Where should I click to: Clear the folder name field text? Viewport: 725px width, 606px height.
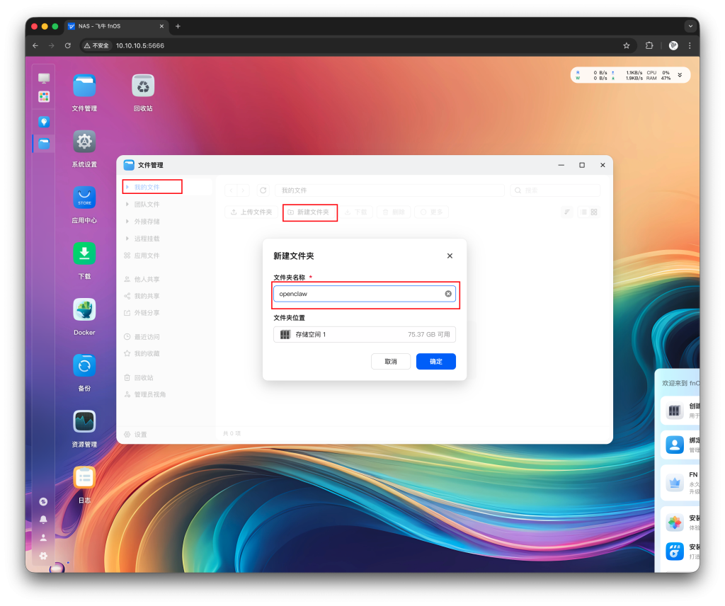pos(448,294)
